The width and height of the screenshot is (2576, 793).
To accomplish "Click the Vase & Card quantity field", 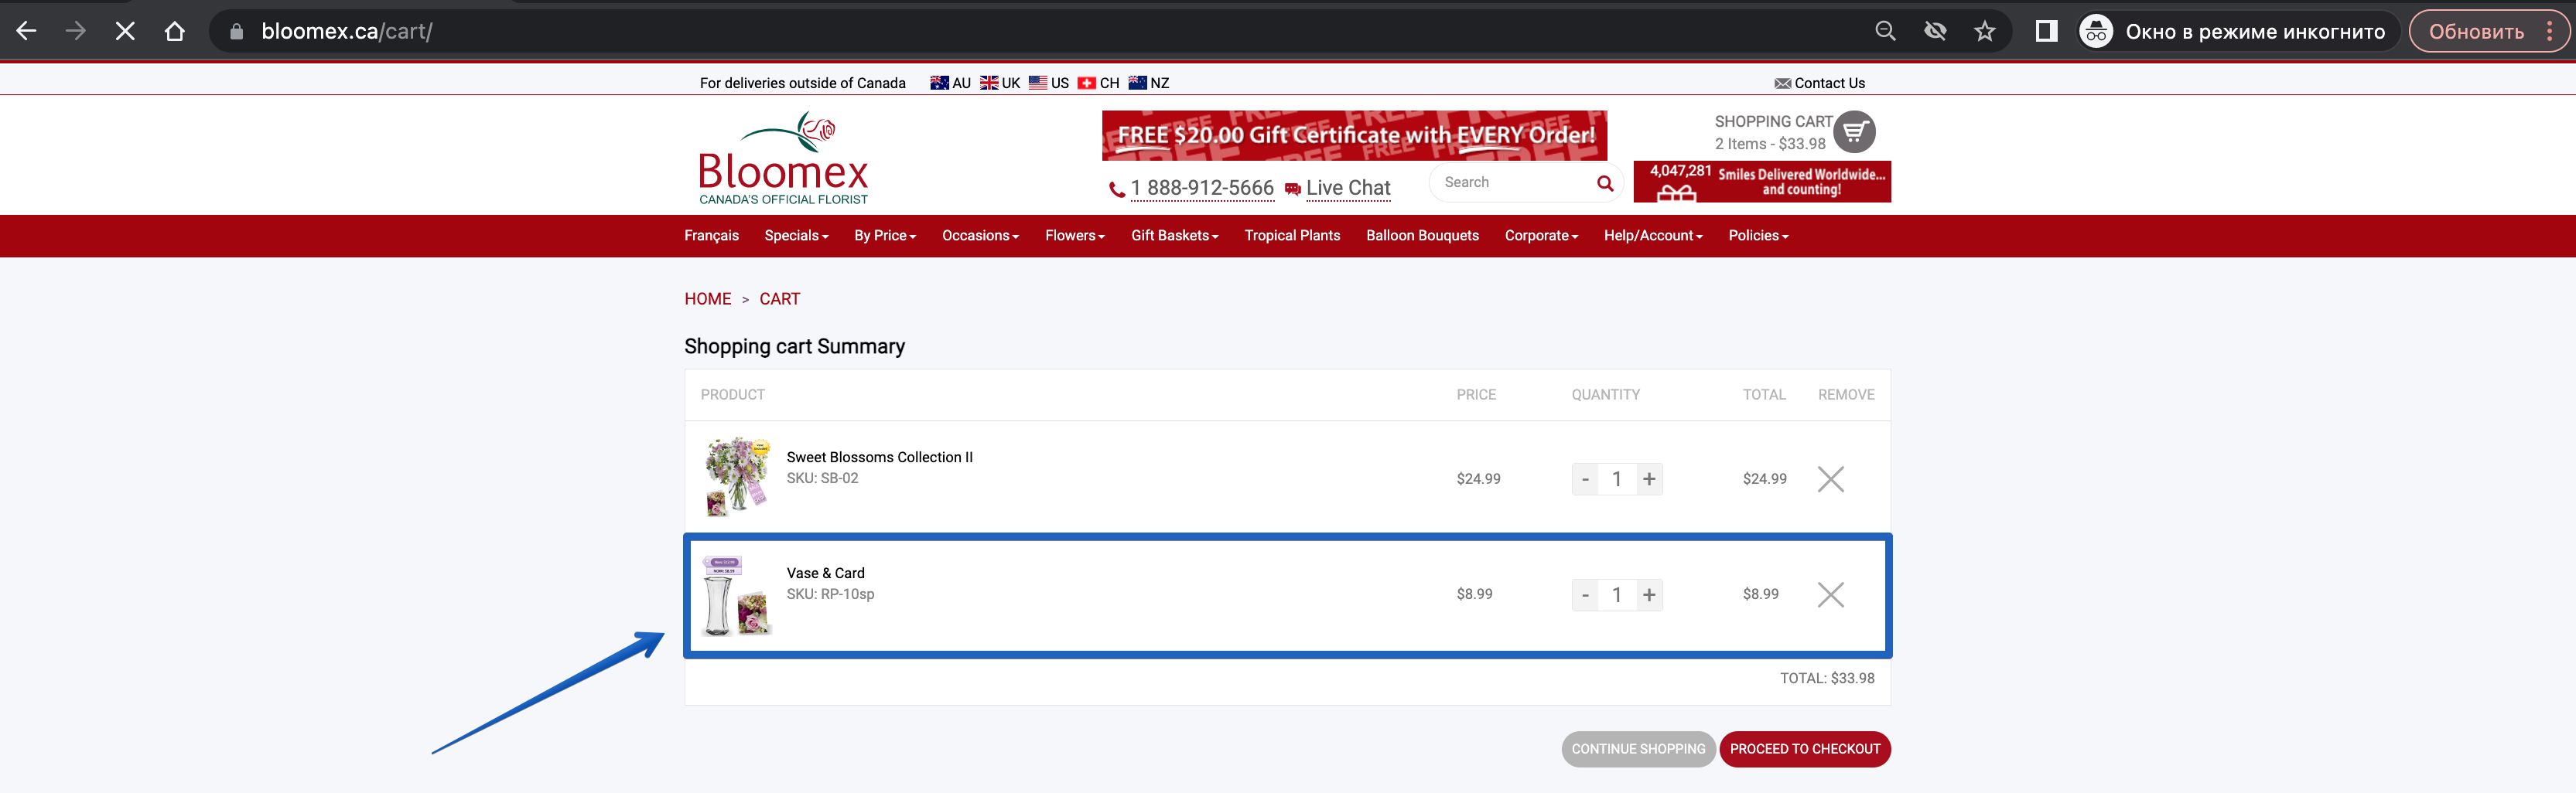I will (x=1617, y=595).
